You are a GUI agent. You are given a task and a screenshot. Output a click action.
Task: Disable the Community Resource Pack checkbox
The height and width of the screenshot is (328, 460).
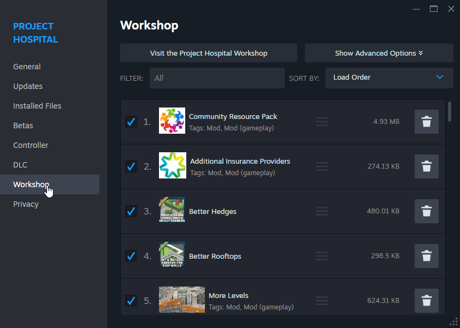[131, 122]
